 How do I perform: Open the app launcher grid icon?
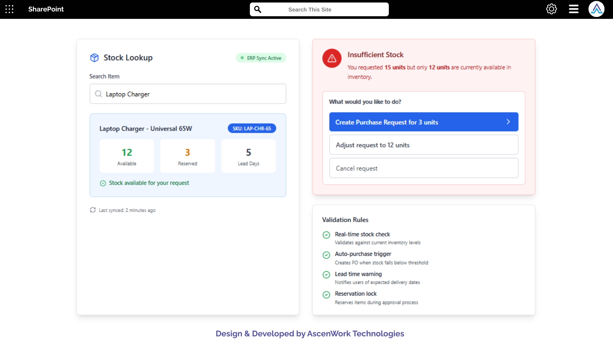(9, 9)
